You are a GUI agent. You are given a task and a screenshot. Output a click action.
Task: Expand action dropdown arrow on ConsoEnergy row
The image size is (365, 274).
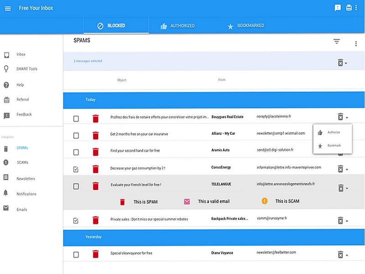(347, 169)
